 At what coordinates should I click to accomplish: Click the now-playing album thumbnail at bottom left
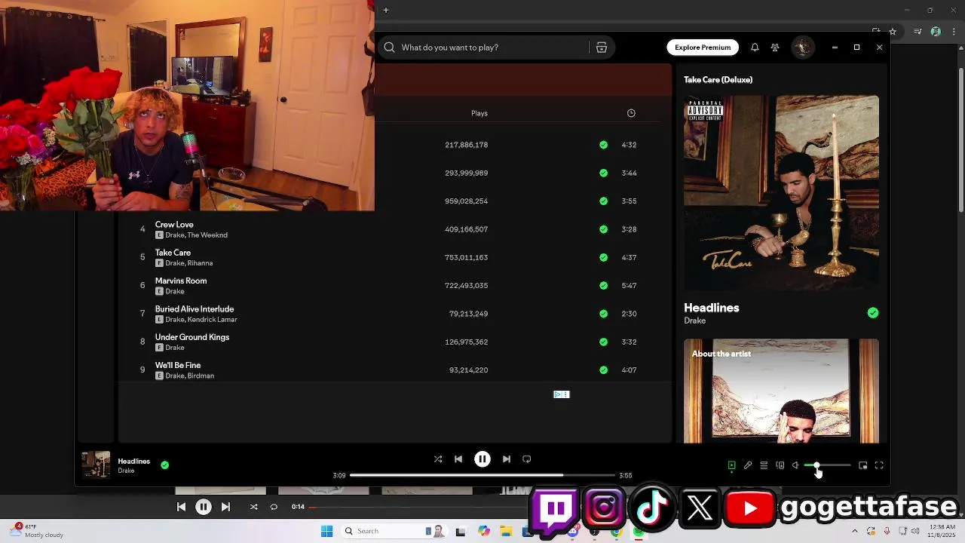tap(96, 465)
